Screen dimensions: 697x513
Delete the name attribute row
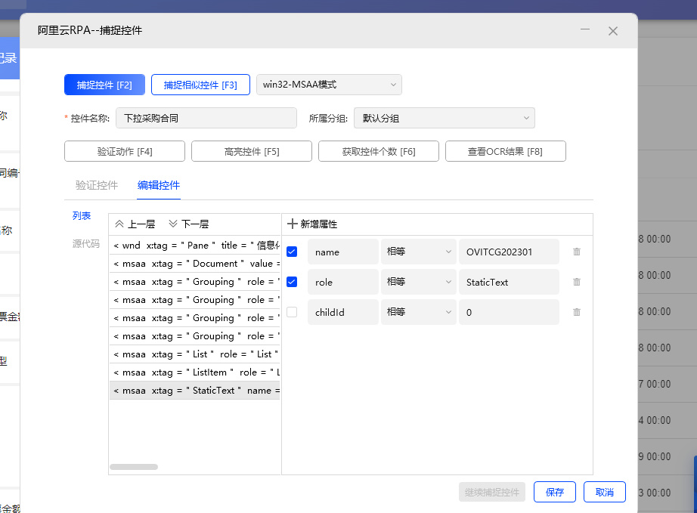point(577,252)
